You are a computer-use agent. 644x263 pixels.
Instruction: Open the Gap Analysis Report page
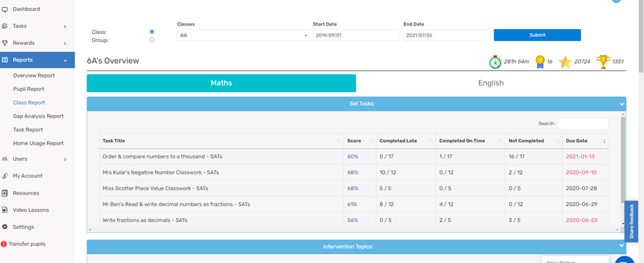38,116
